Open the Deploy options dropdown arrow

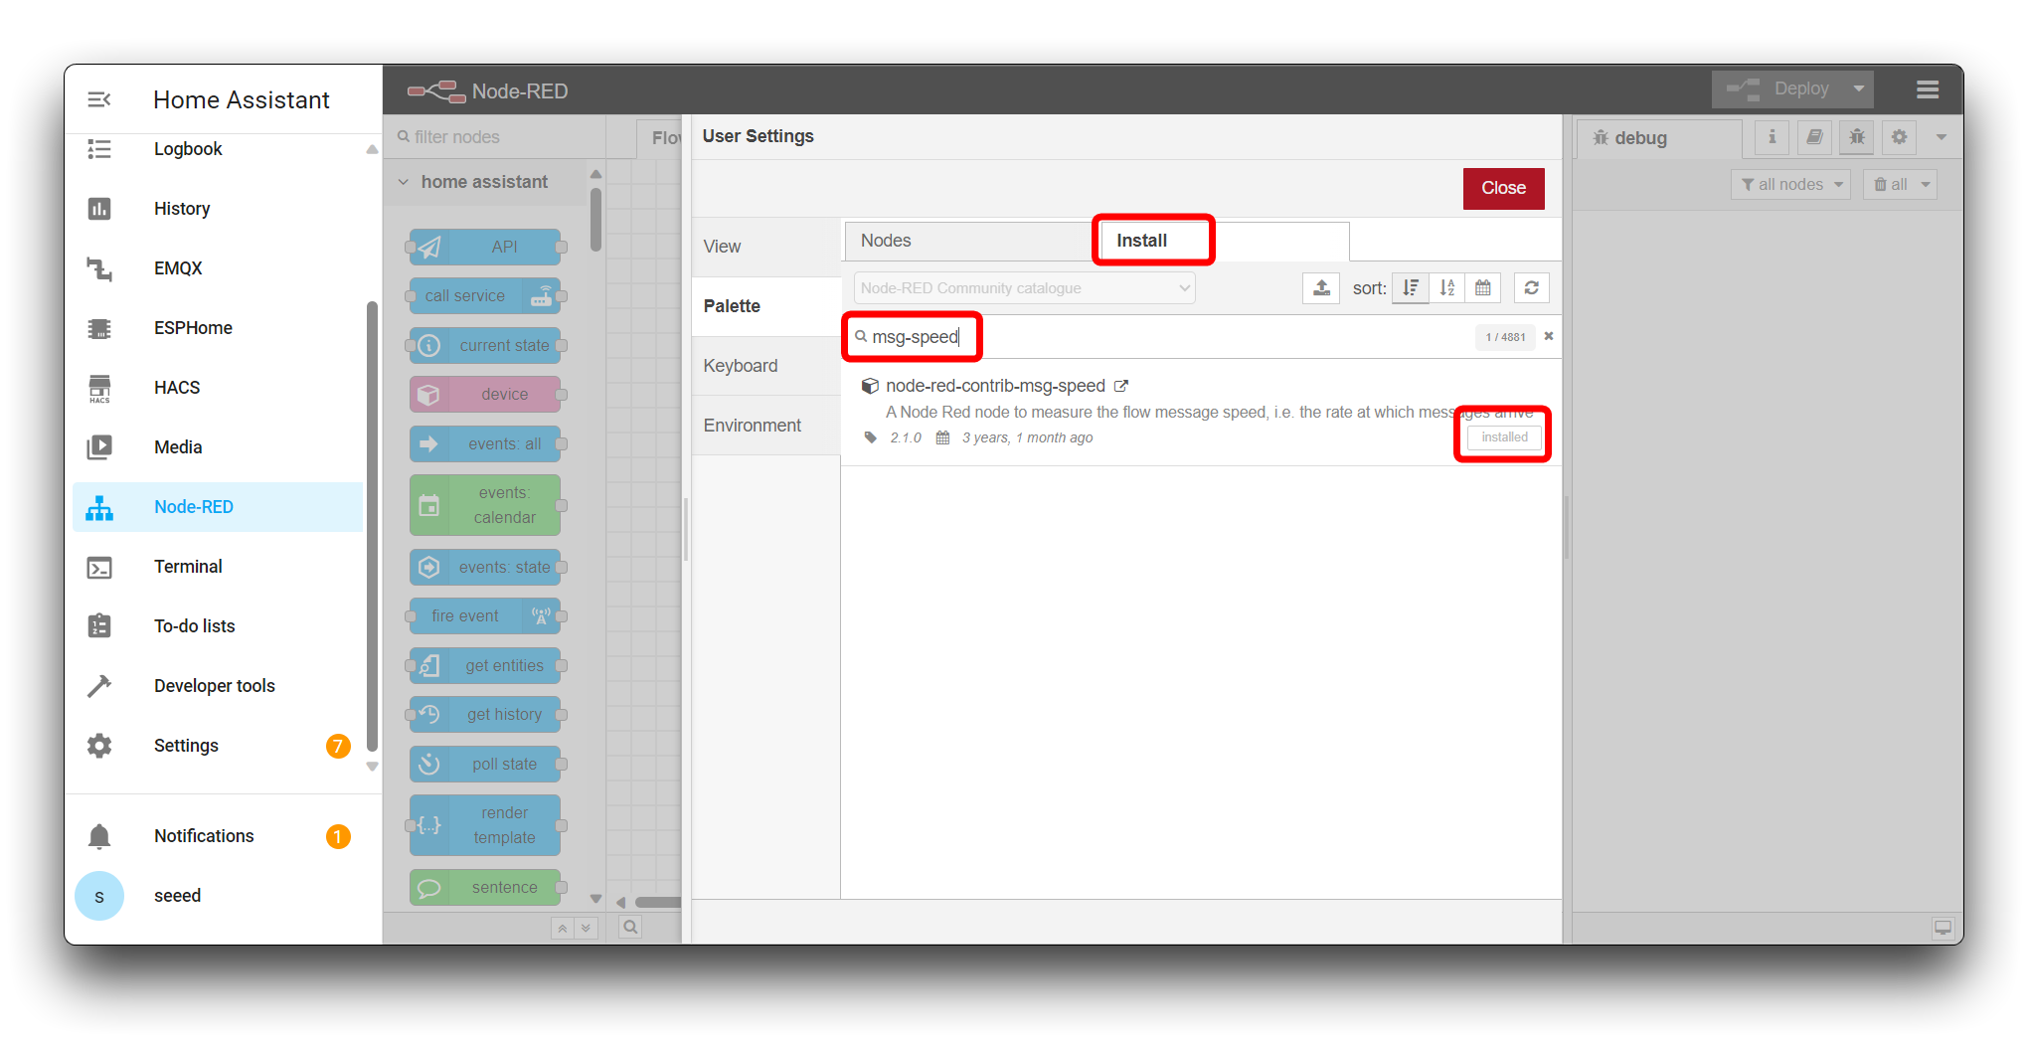pyautogui.click(x=1858, y=89)
